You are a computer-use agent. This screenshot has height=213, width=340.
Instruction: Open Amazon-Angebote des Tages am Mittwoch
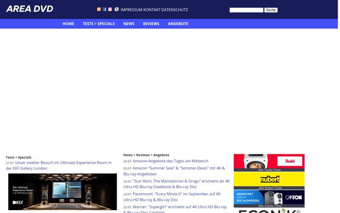170,161
